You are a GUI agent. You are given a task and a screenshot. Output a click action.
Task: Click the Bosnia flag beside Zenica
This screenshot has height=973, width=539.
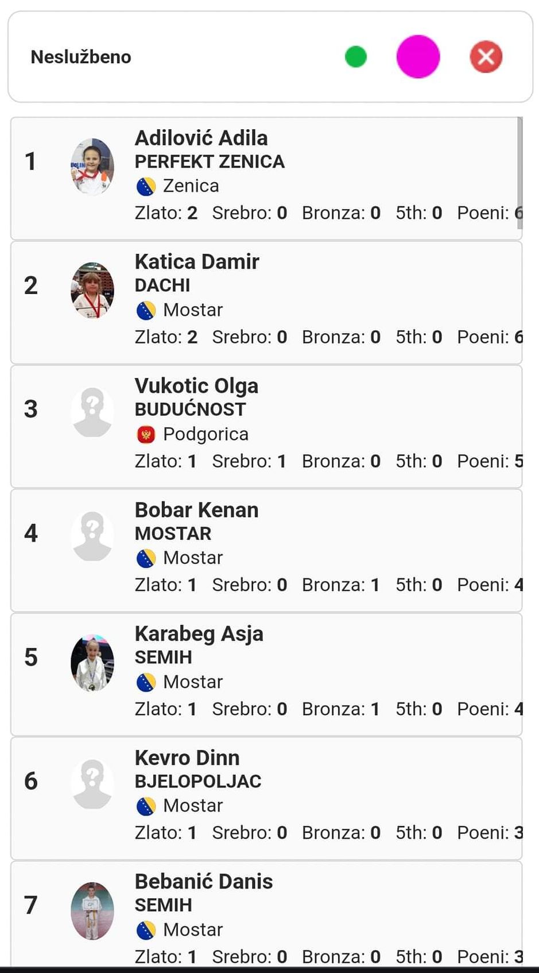point(146,187)
